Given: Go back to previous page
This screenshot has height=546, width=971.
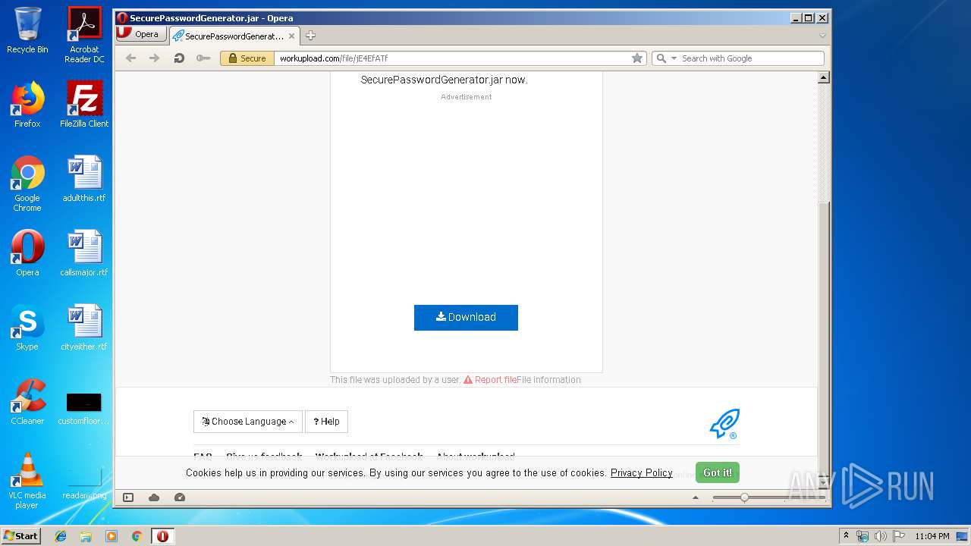Looking at the screenshot, I should pos(131,58).
